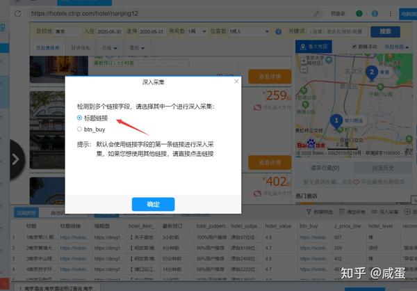Click the green circle status icon

[359, 13]
